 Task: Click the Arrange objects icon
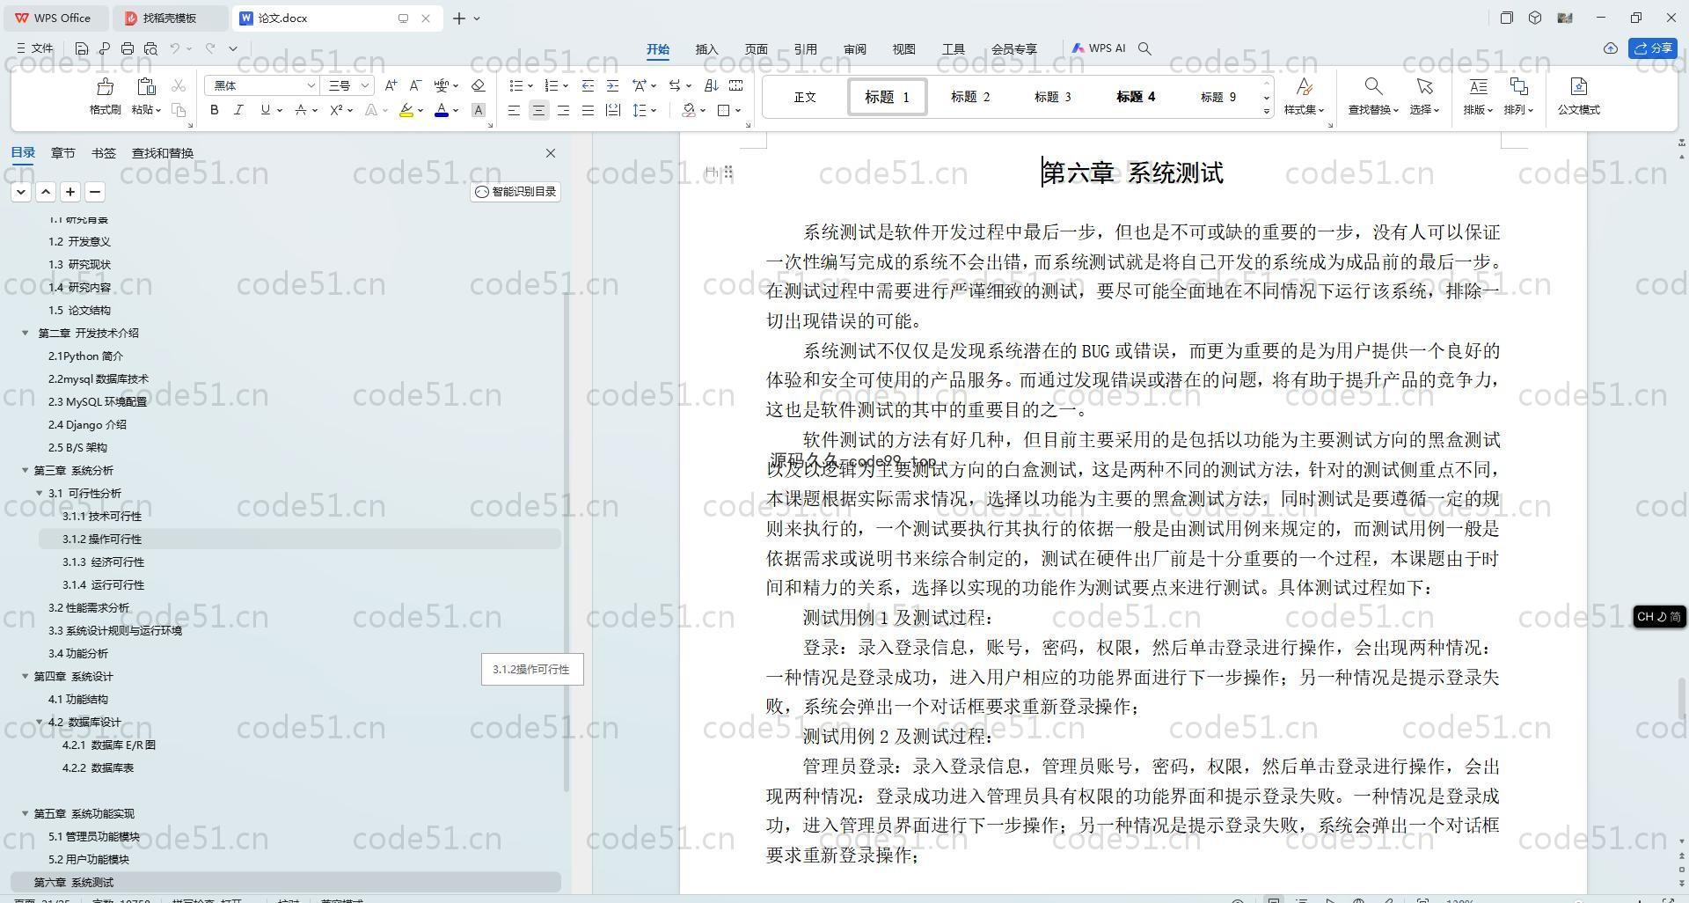pos(1518,86)
